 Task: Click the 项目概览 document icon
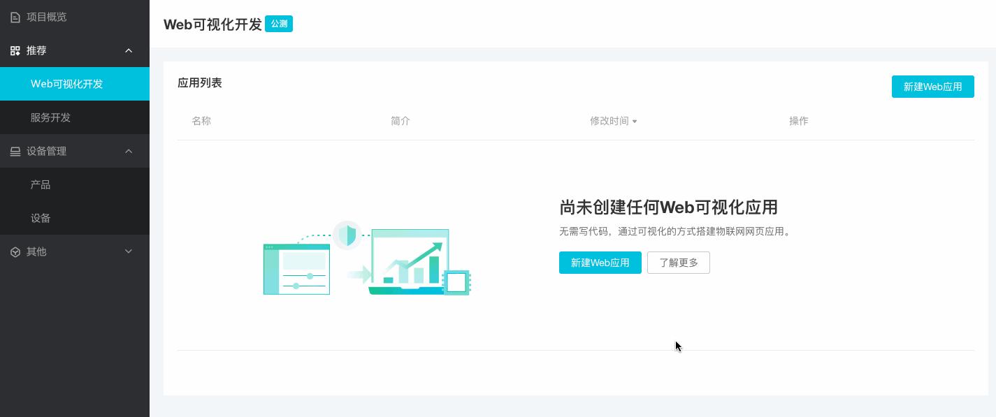[x=15, y=17]
